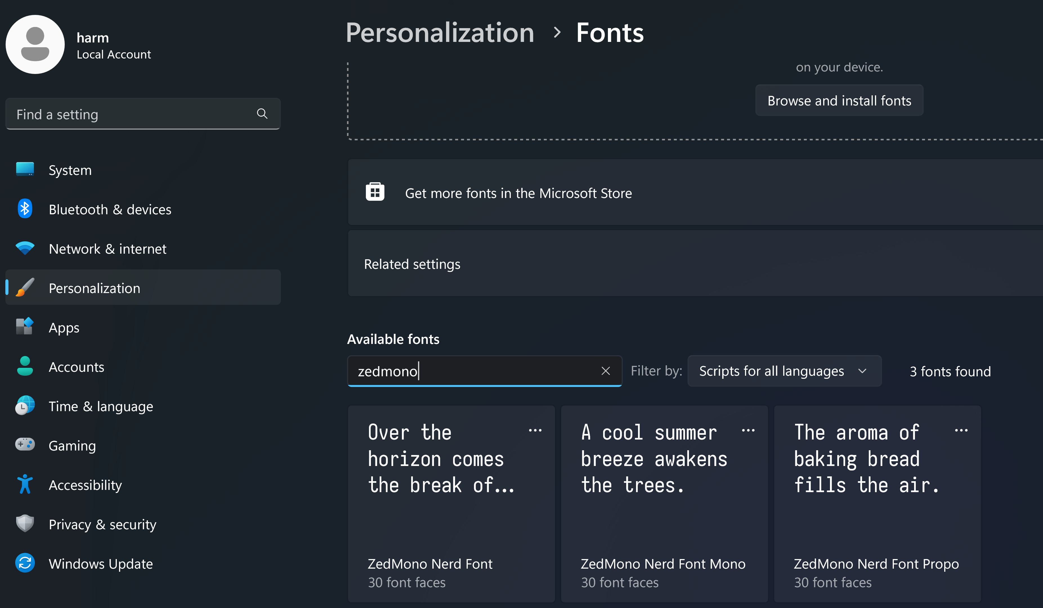Image resolution: width=1043 pixels, height=608 pixels.
Task: Open more options for ZedMono Nerd Font Mono
Action: coord(748,431)
